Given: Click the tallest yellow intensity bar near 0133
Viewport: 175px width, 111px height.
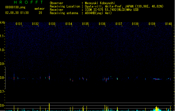Looking at the screenshot, I should point(49,107).
